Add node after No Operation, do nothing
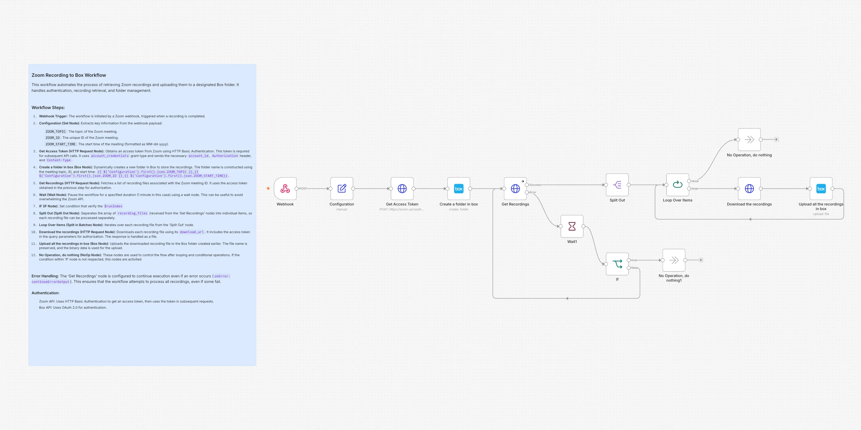Viewport: 861px width, 430px height. [x=776, y=139]
